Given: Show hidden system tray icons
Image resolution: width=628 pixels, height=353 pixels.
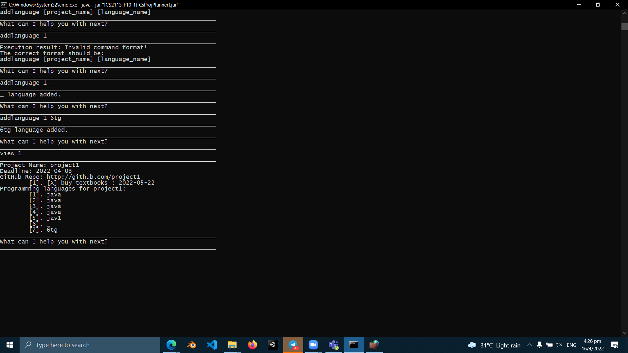Looking at the screenshot, I should [530, 345].
